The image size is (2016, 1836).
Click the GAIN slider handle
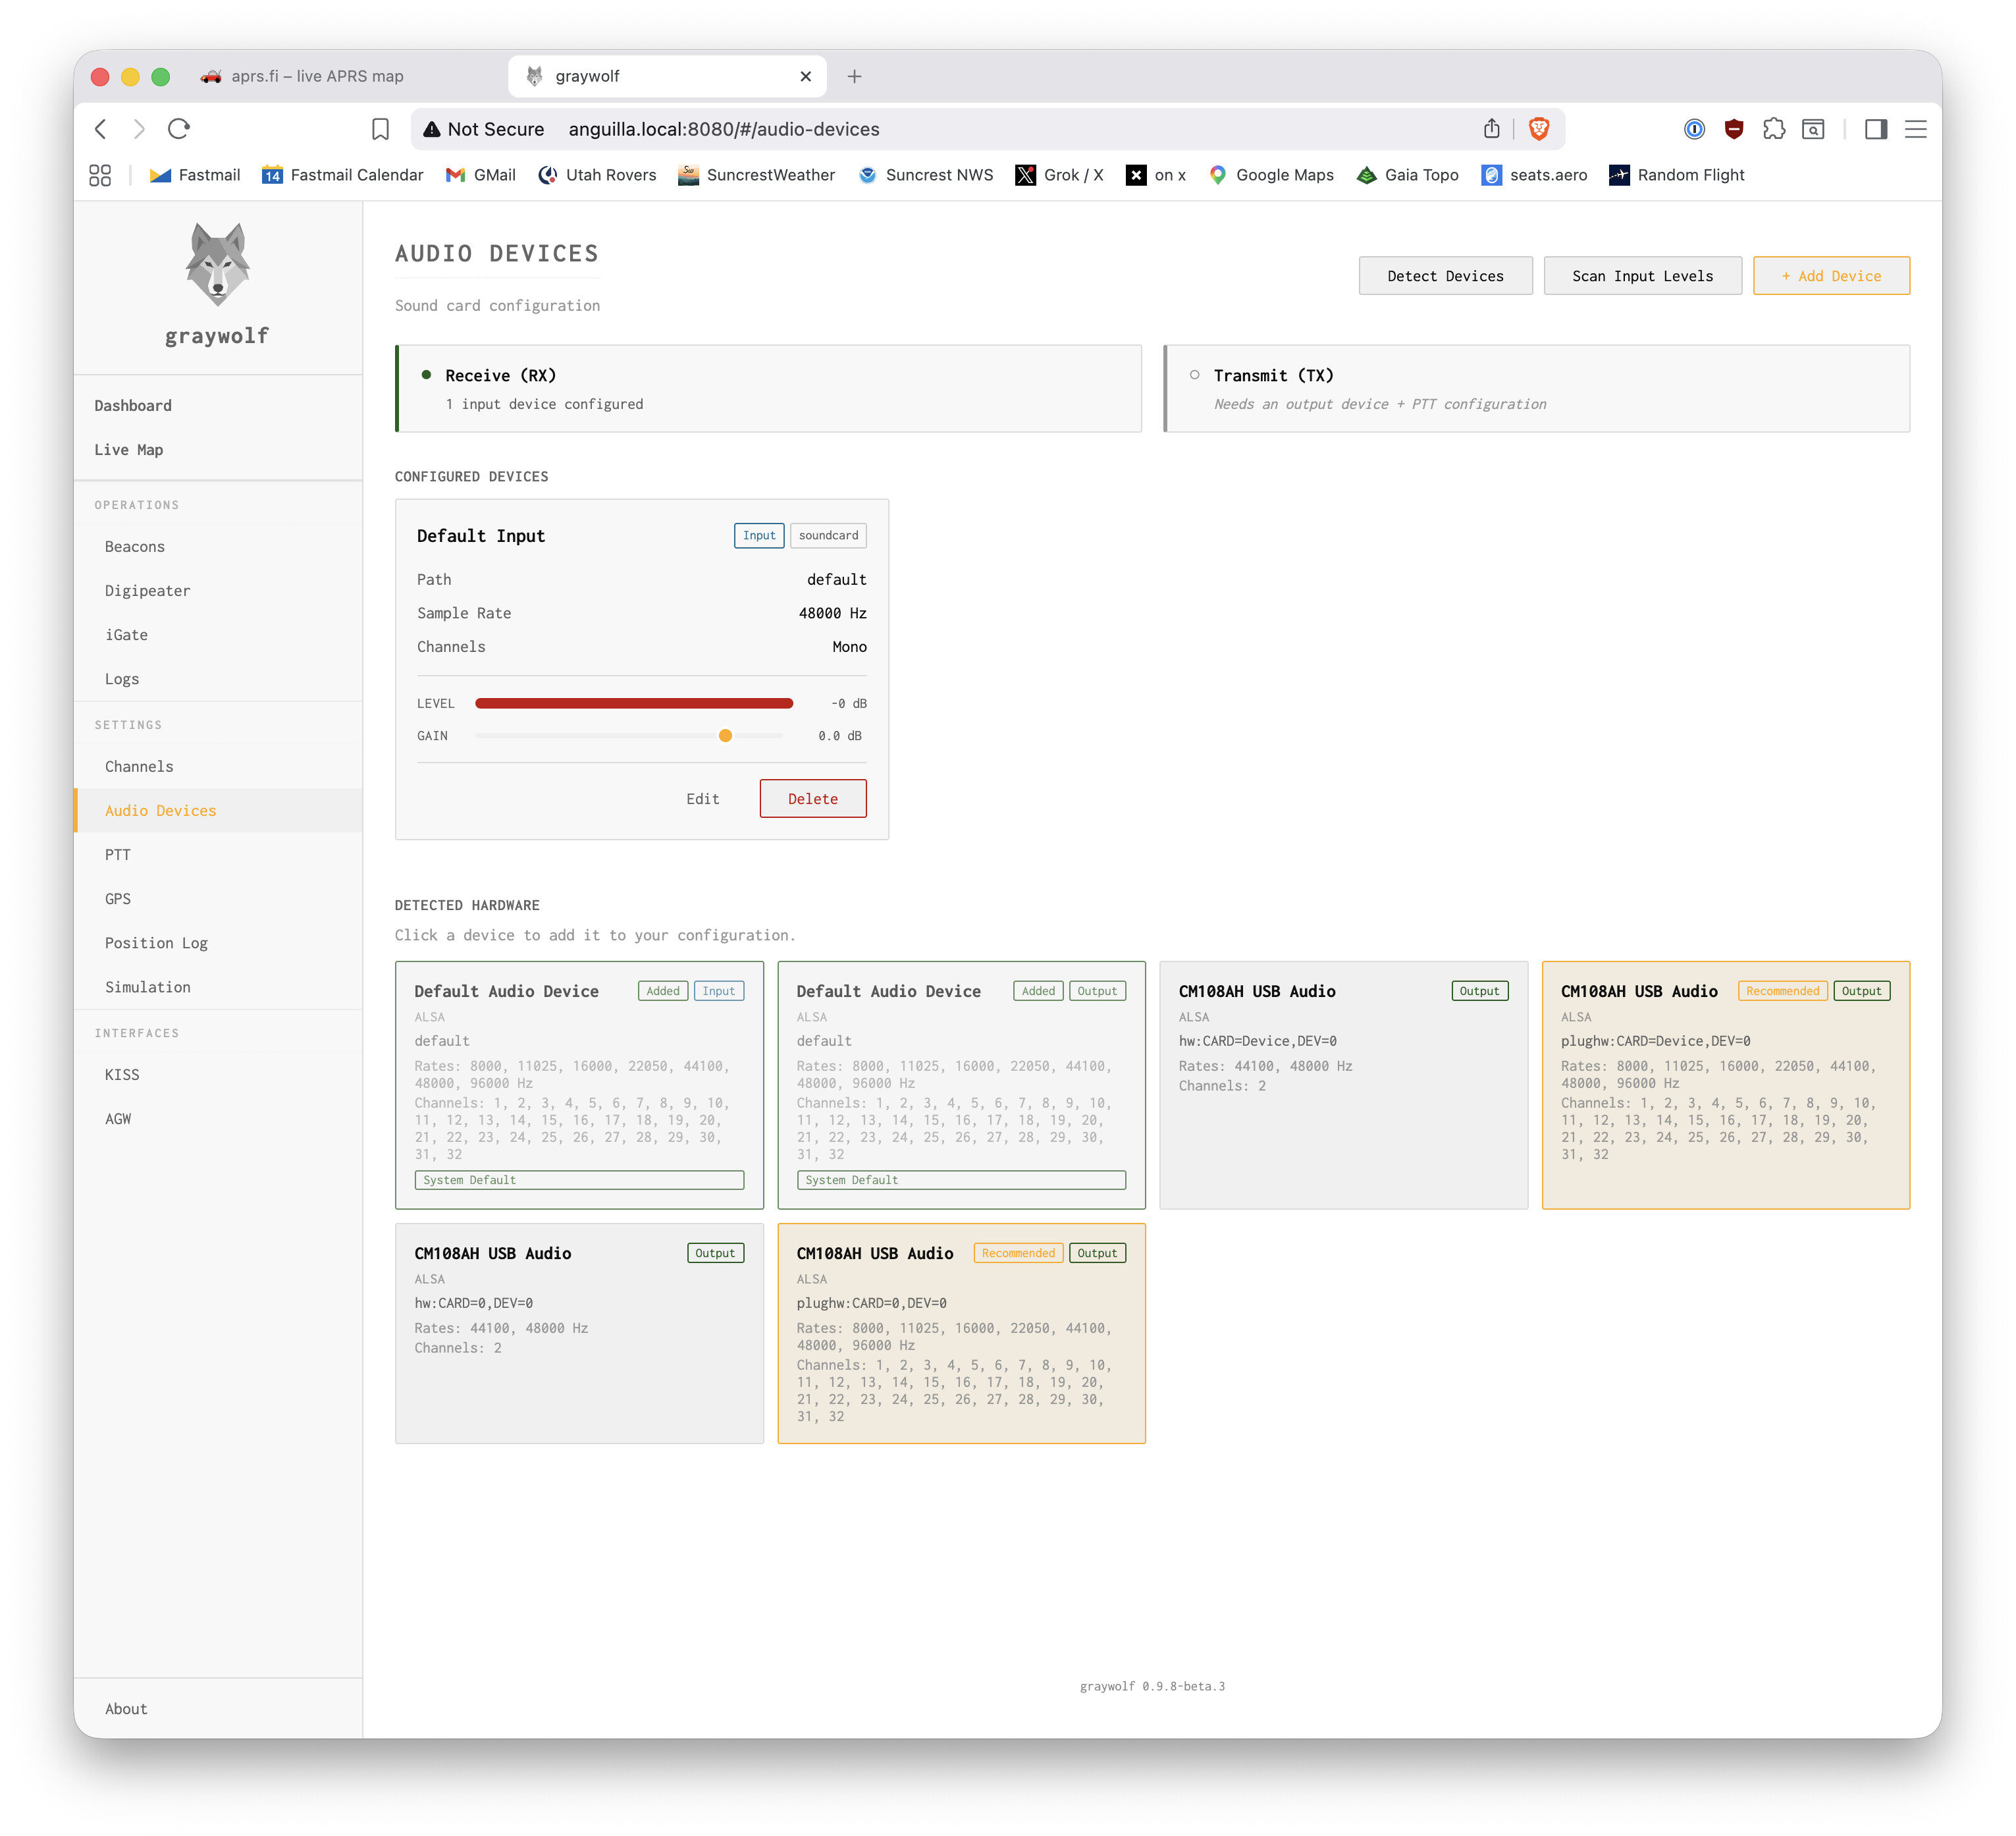coord(725,736)
